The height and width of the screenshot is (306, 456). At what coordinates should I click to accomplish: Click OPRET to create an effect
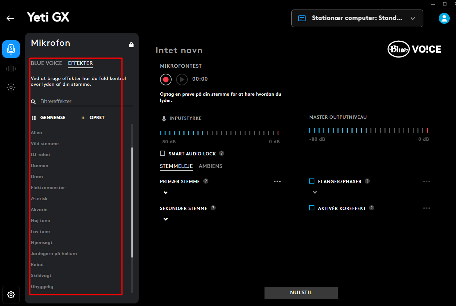[93, 118]
